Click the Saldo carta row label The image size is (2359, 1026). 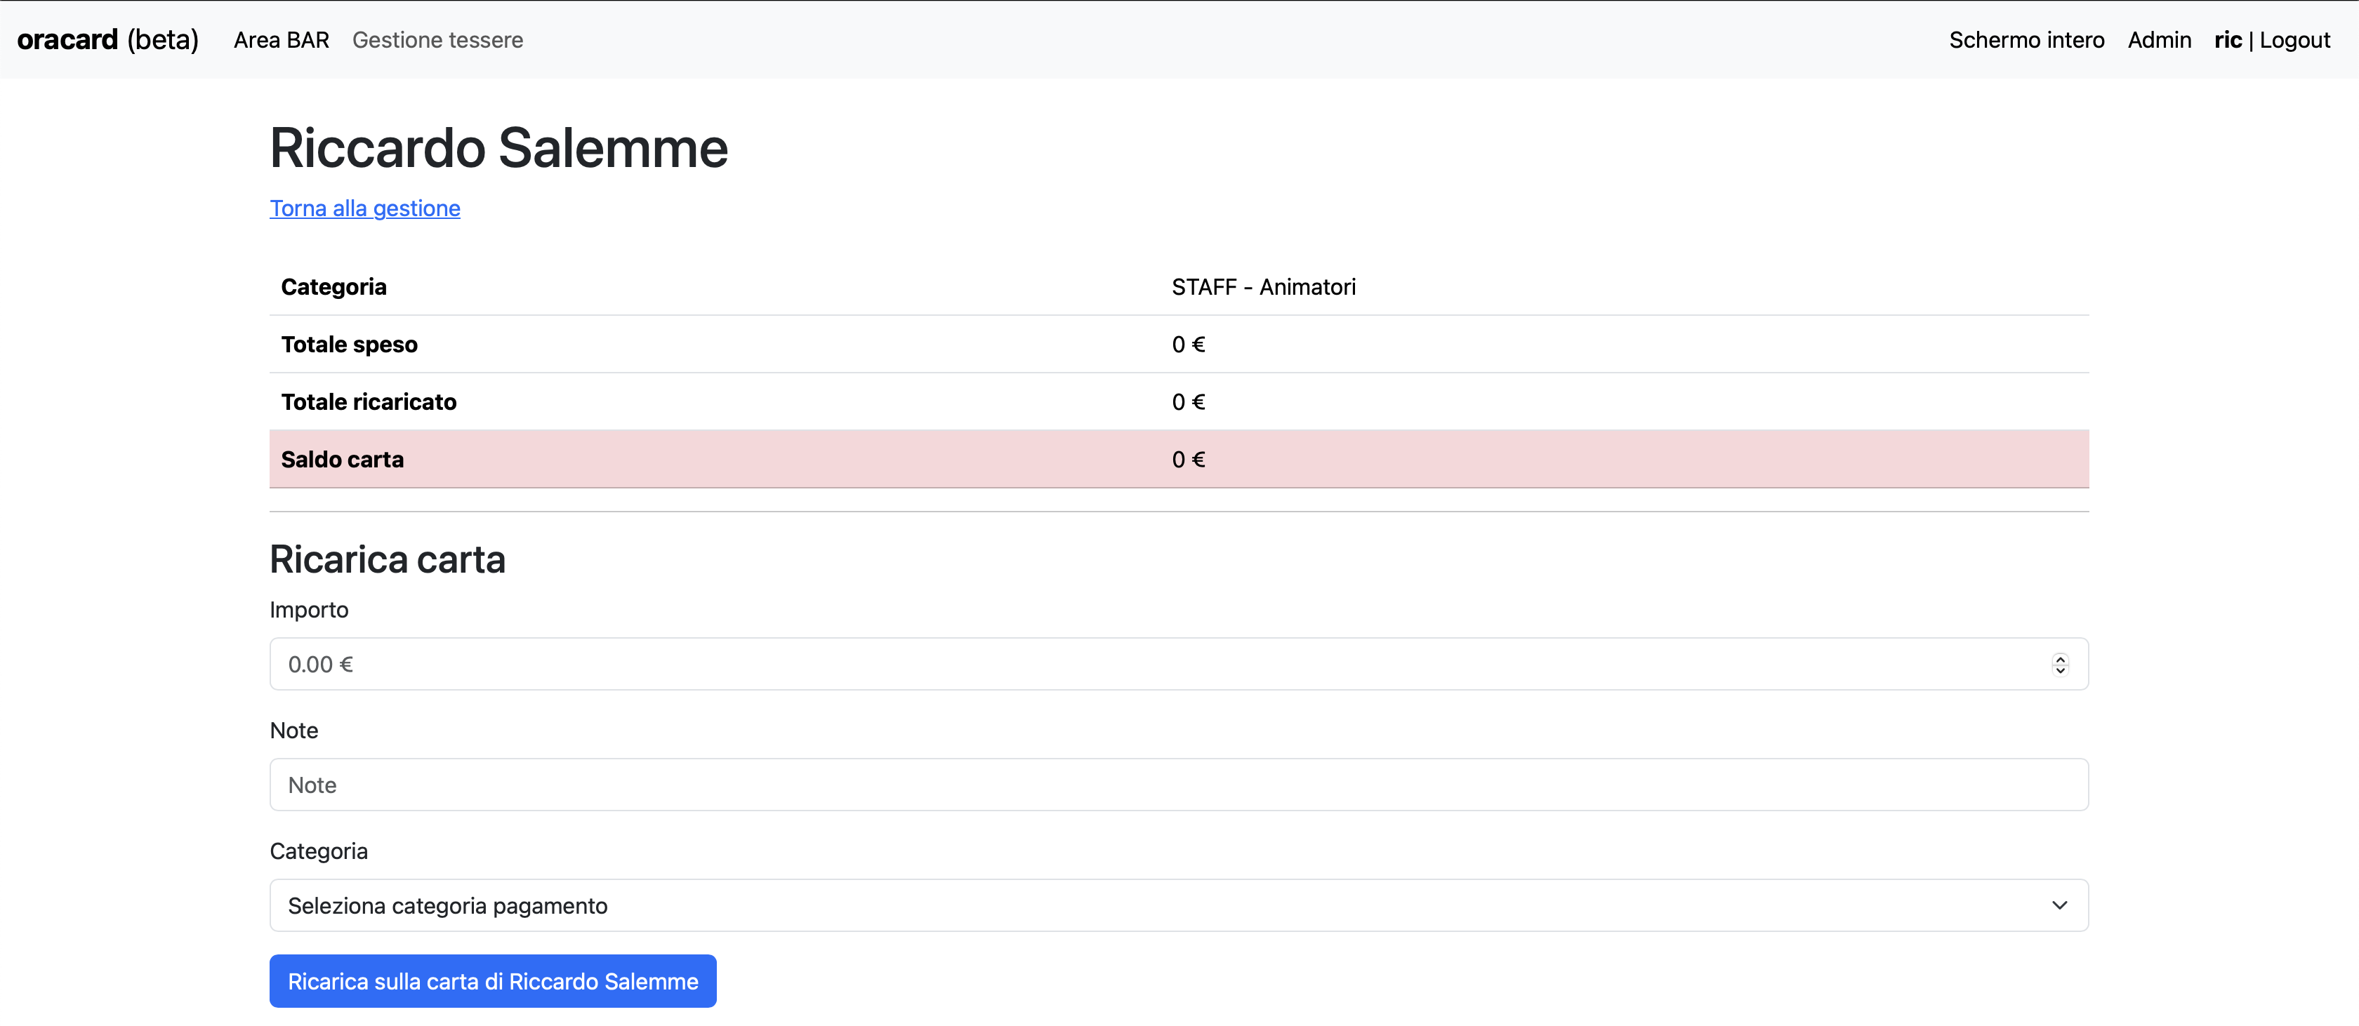point(343,460)
